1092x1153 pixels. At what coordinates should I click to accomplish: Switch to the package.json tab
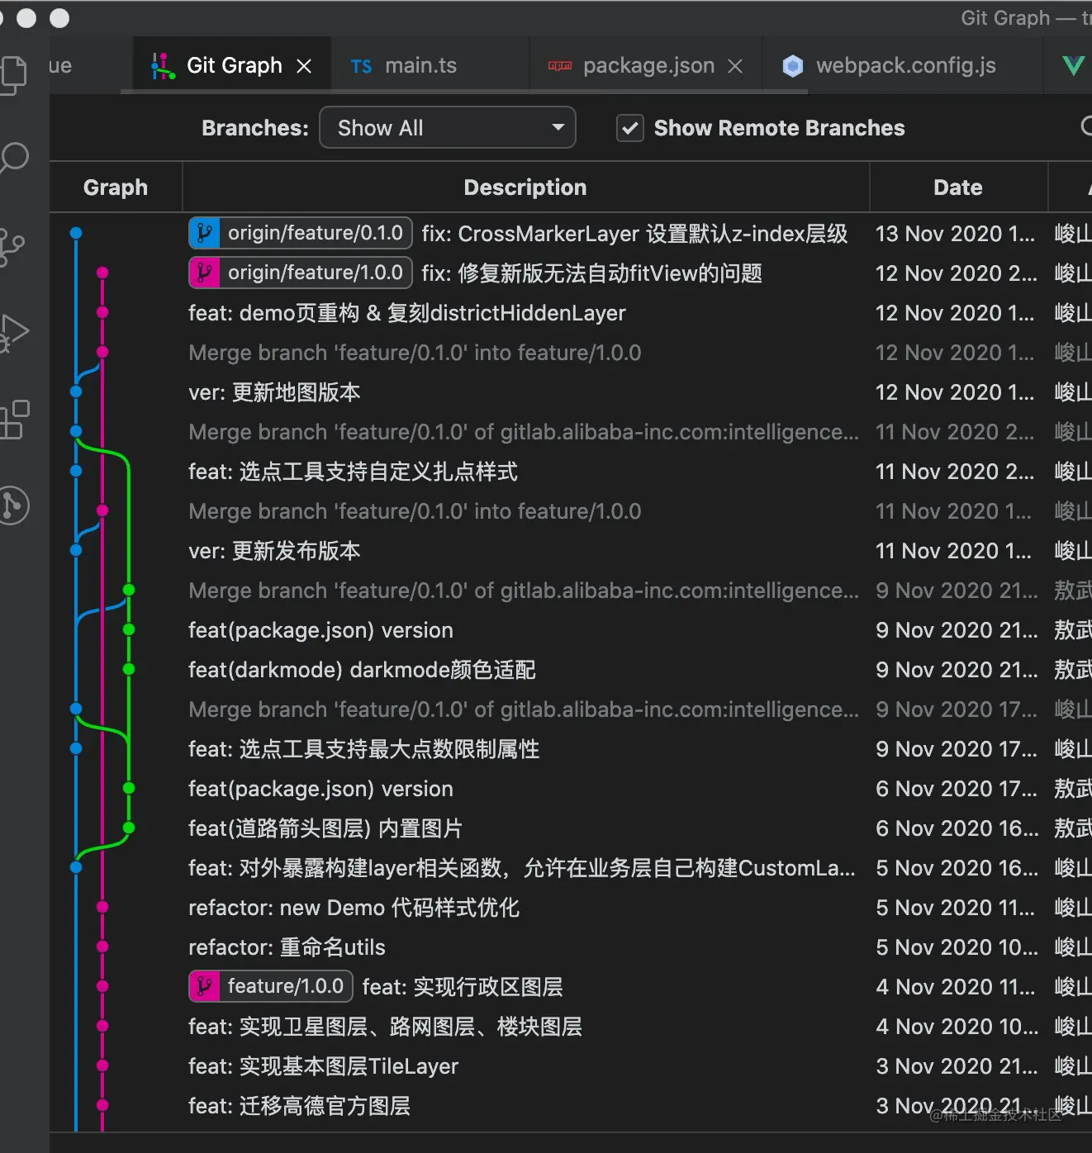point(646,65)
